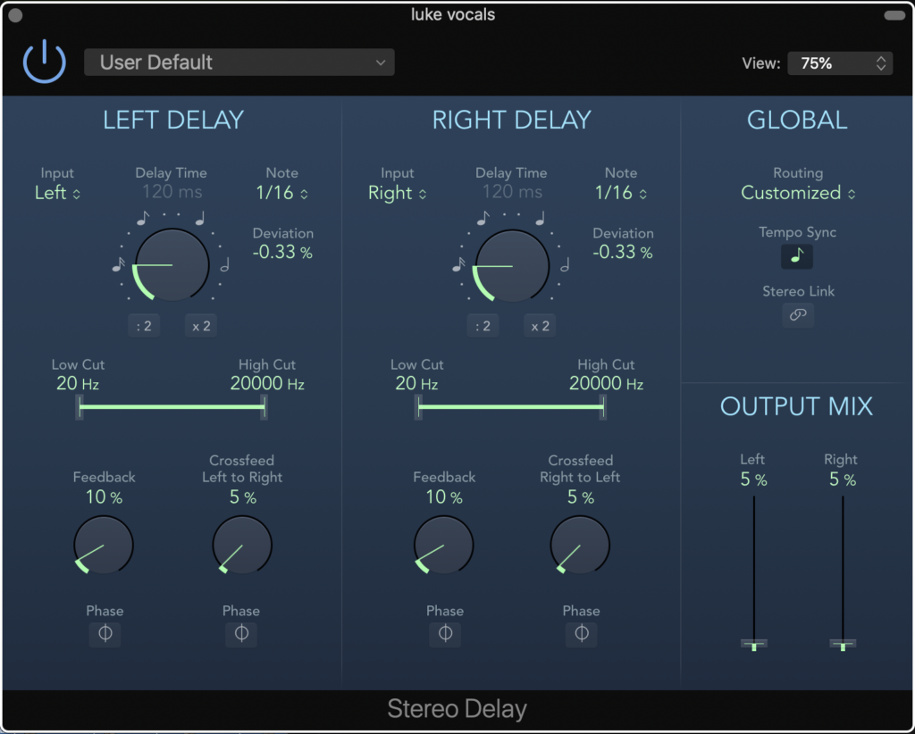Image resolution: width=915 pixels, height=734 pixels.
Task: Toggle the Tempo Sync note button
Action: click(x=797, y=256)
